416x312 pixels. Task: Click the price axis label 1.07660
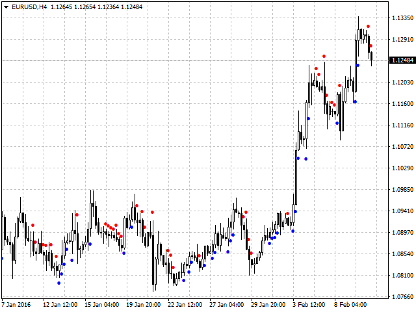[402, 296]
